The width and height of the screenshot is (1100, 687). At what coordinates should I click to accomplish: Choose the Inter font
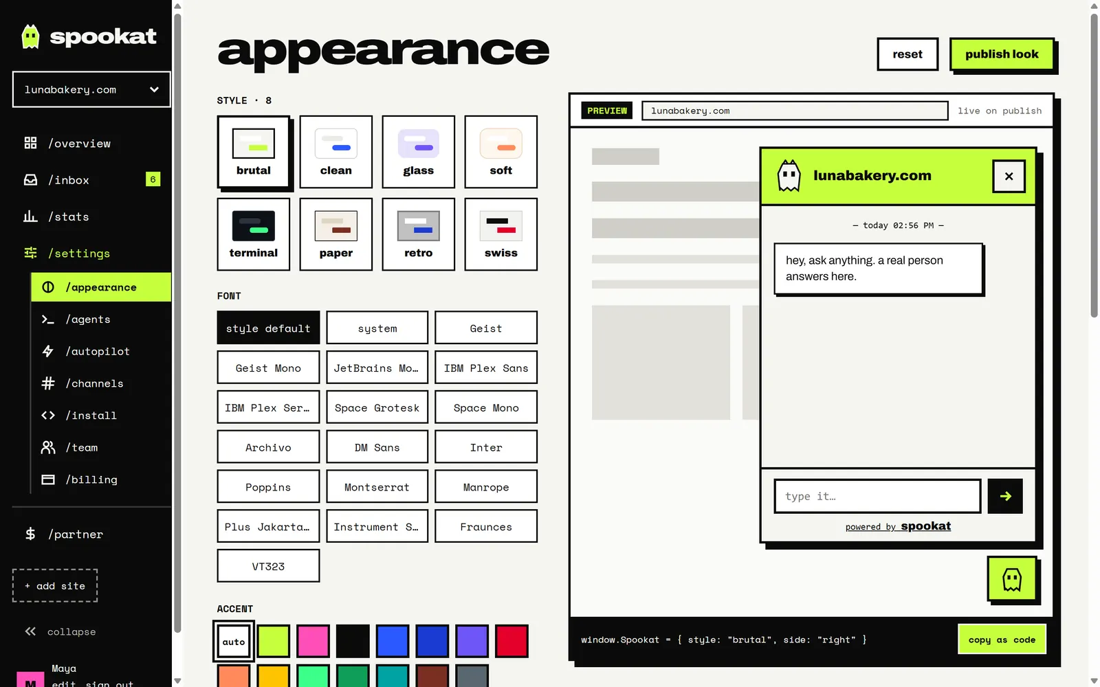[x=486, y=447]
